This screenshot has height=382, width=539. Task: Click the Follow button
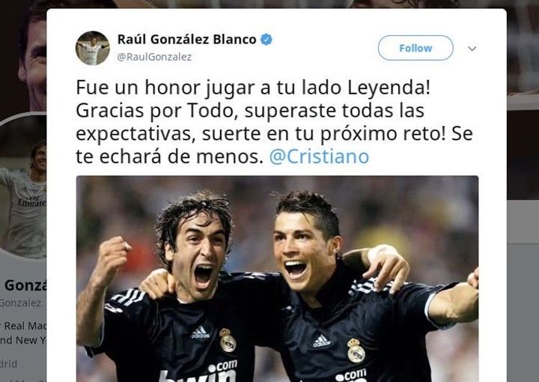pos(415,48)
